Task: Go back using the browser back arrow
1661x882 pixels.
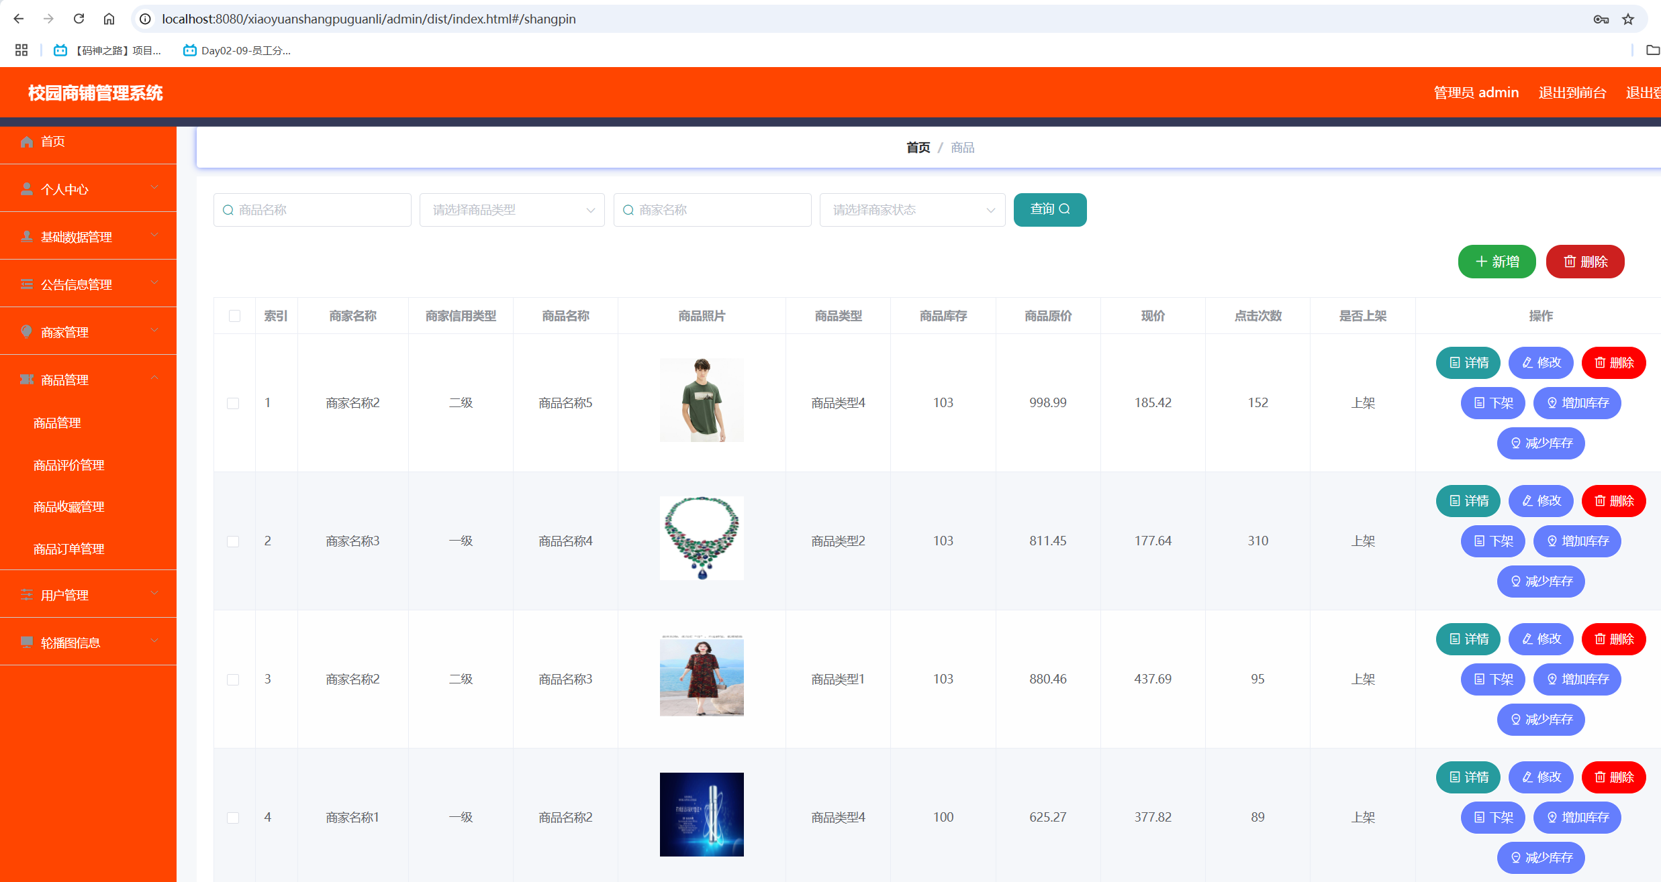Action: pyautogui.click(x=19, y=19)
